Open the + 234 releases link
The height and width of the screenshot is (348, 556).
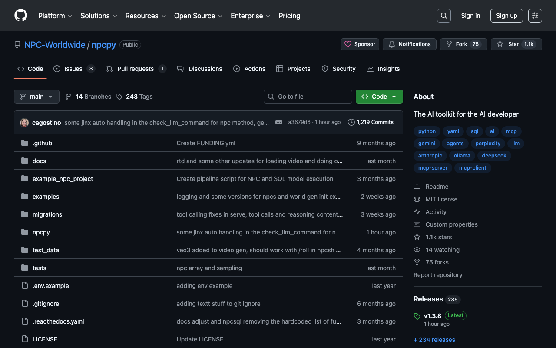(434, 340)
